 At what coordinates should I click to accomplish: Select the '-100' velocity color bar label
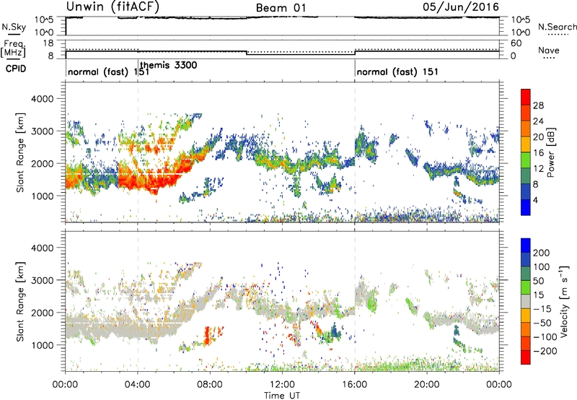545,337
